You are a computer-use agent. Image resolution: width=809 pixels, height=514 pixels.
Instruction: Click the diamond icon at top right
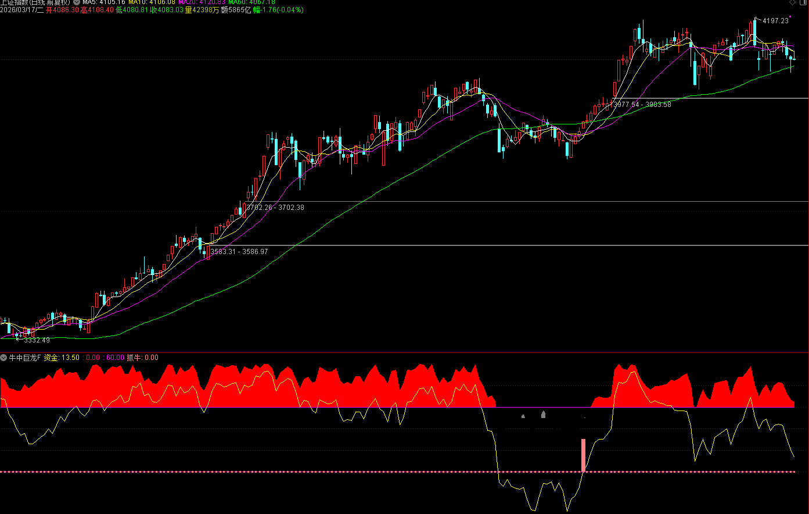[x=791, y=3]
